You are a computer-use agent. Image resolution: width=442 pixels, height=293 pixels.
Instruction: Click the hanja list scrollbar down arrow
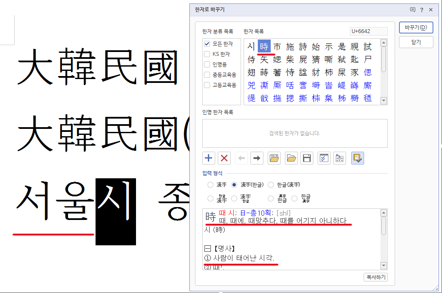pos(383,101)
